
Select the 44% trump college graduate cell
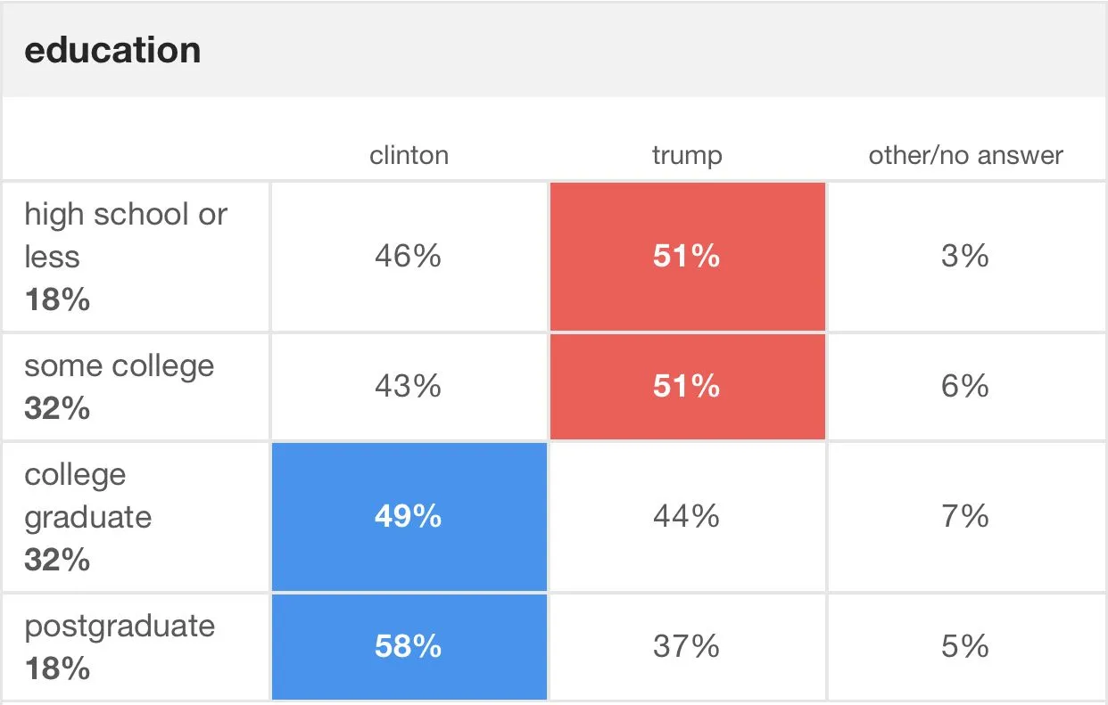[x=687, y=517]
